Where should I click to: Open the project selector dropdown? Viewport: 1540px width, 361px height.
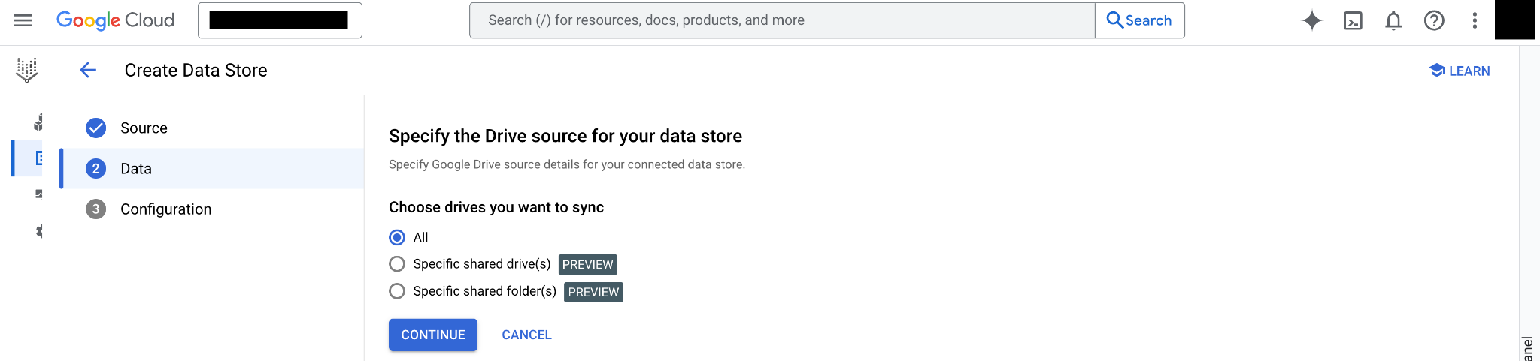pos(280,20)
